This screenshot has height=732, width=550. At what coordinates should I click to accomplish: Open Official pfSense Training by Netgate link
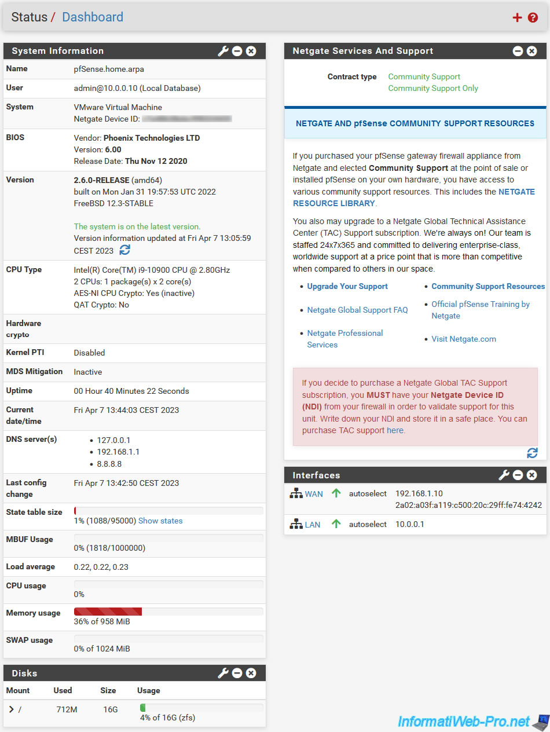(481, 310)
